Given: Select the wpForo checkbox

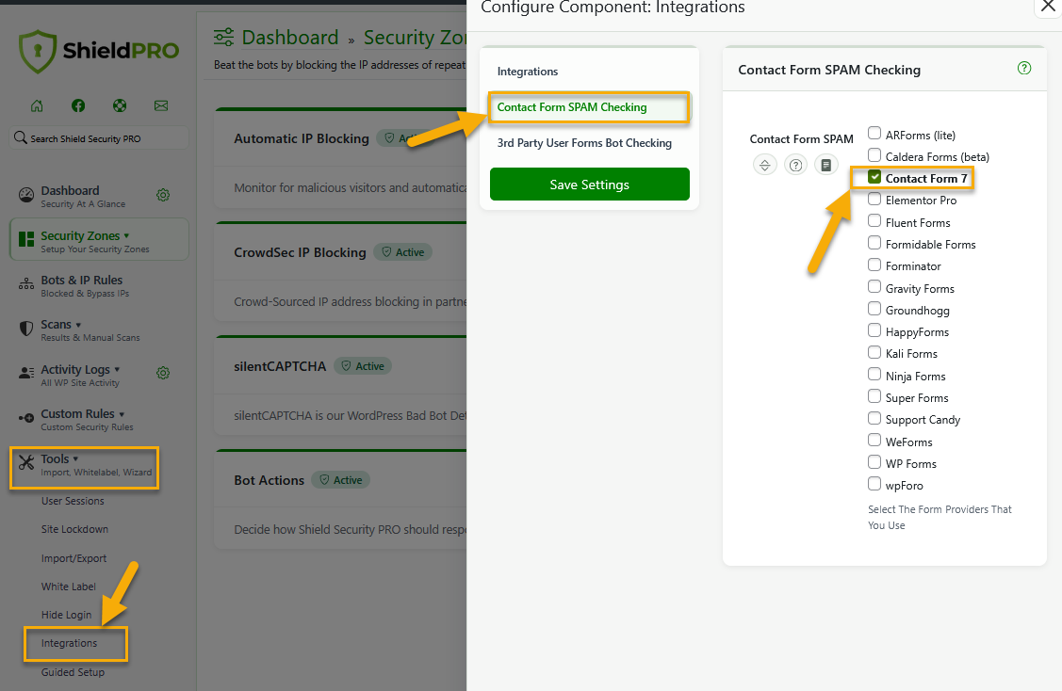Looking at the screenshot, I should (x=874, y=484).
